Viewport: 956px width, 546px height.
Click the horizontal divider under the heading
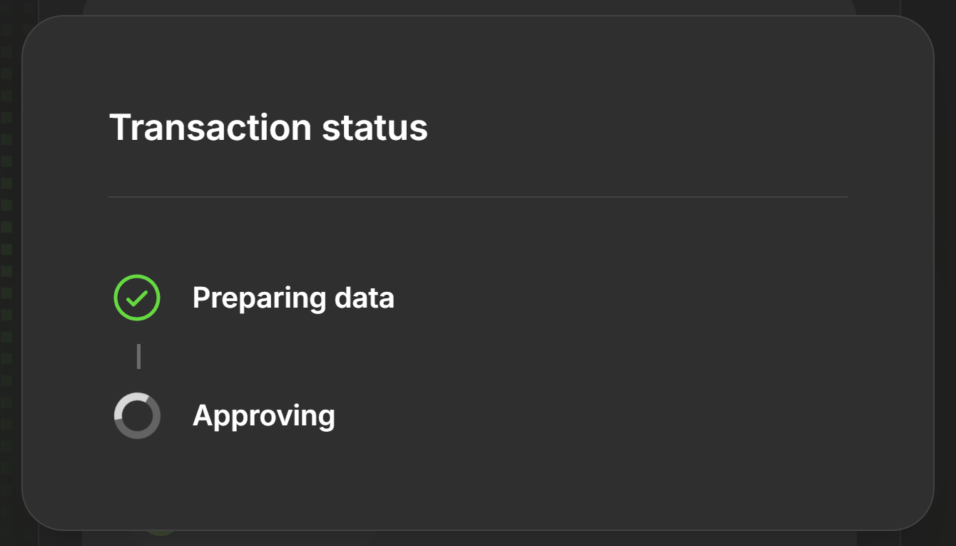478,196
